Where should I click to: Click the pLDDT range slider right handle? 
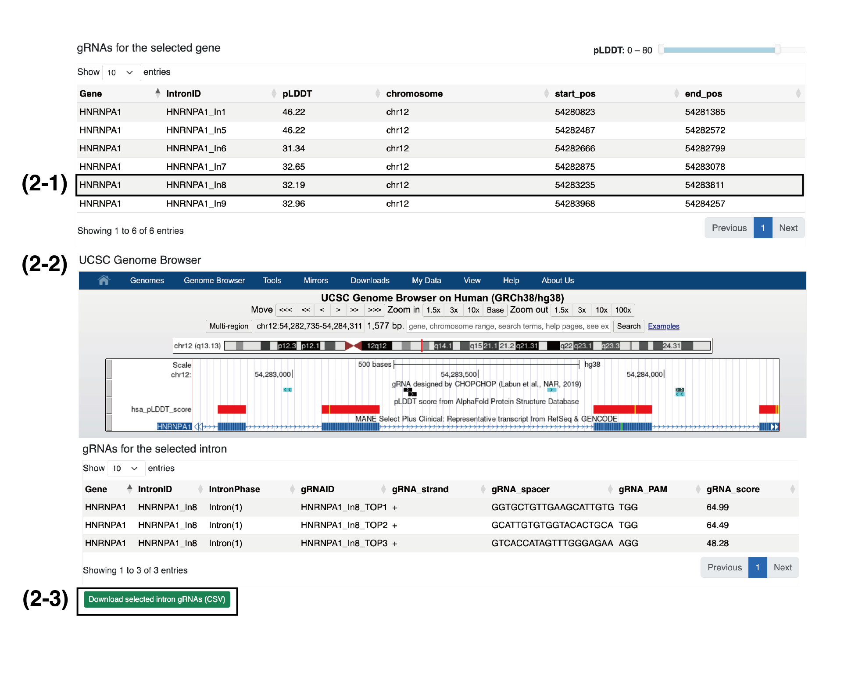coord(777,50)
